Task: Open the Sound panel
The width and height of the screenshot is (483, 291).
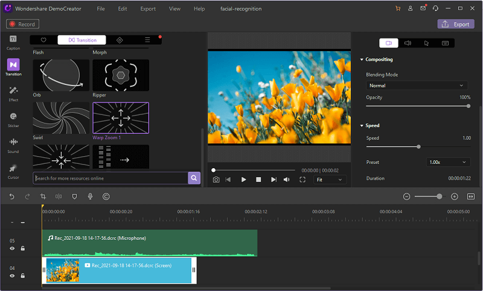Action: (13, 145)
